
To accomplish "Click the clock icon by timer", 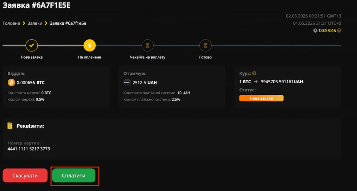I will coord(315,31).
